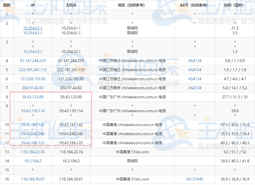Screen dimensions: 255x185
Task: Click the IP column header
Action: click(x=33, y=5)
